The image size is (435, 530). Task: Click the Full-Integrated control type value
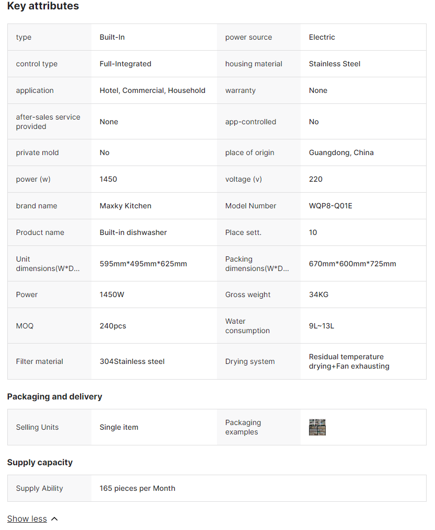(x=125, y=64)
